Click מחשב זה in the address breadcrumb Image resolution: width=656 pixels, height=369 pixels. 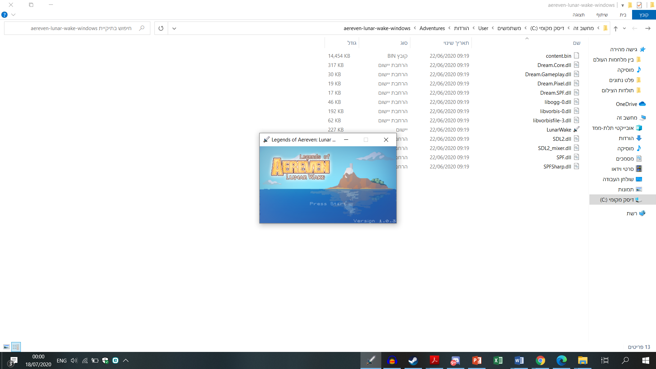click(583, 28)
